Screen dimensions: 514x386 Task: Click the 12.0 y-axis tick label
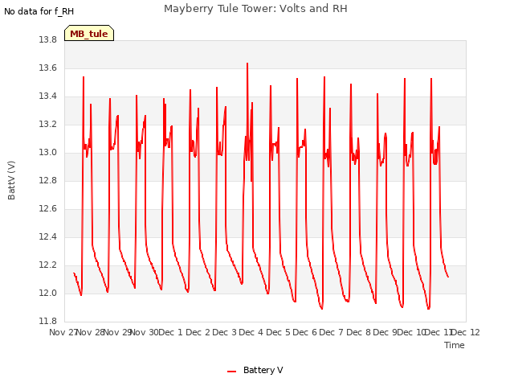48,293
